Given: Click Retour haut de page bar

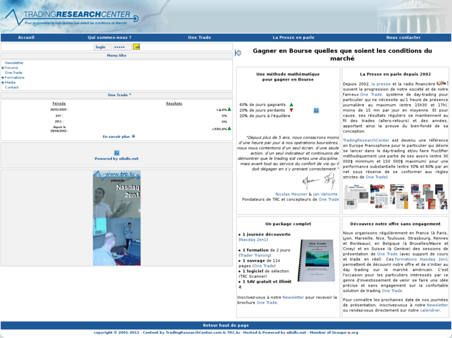Looking at the screenshot, I should click(x=226, y=326).
